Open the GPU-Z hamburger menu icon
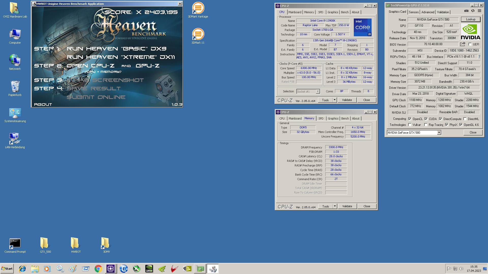Screen dimensions: 488x274 pos(479,11)
